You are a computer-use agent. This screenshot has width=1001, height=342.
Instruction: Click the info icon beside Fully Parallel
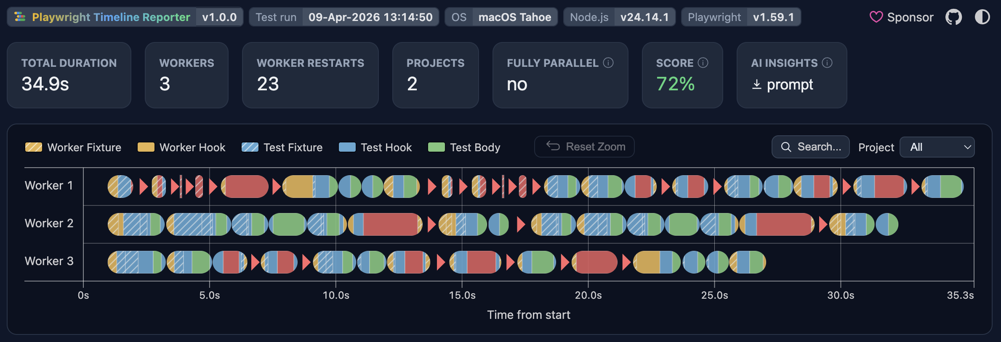coord(608,63)
